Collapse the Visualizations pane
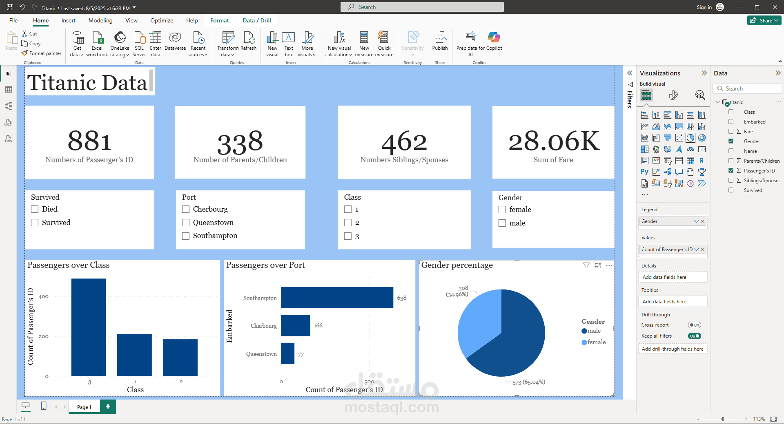Image resolution: width=784 pixels, height=424 pixels. pyautogui.click(x=704, y=73)
